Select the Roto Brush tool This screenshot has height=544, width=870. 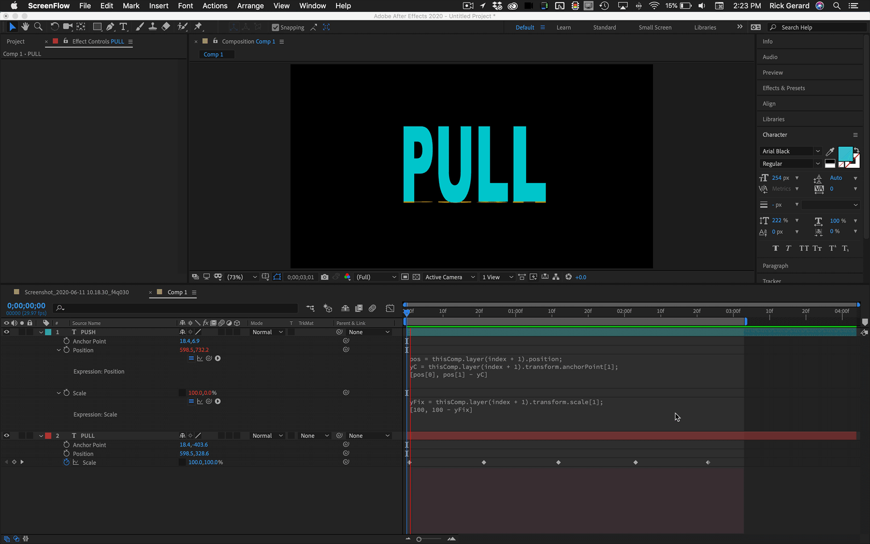point(182,27)
